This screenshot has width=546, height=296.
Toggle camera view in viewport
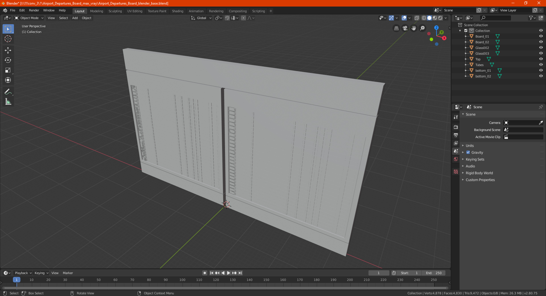coord(405,28)
